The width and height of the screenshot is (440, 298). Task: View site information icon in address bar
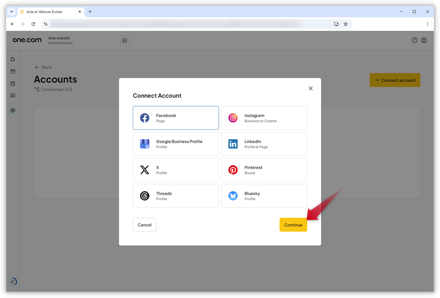45,24
